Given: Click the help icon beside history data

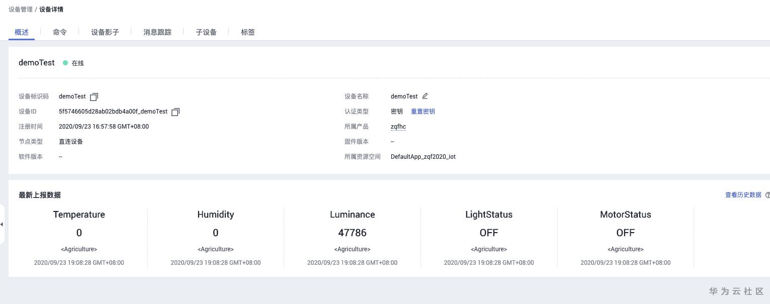Looking at the screenshot, I should pyautogui.click(x=767, y=195).
